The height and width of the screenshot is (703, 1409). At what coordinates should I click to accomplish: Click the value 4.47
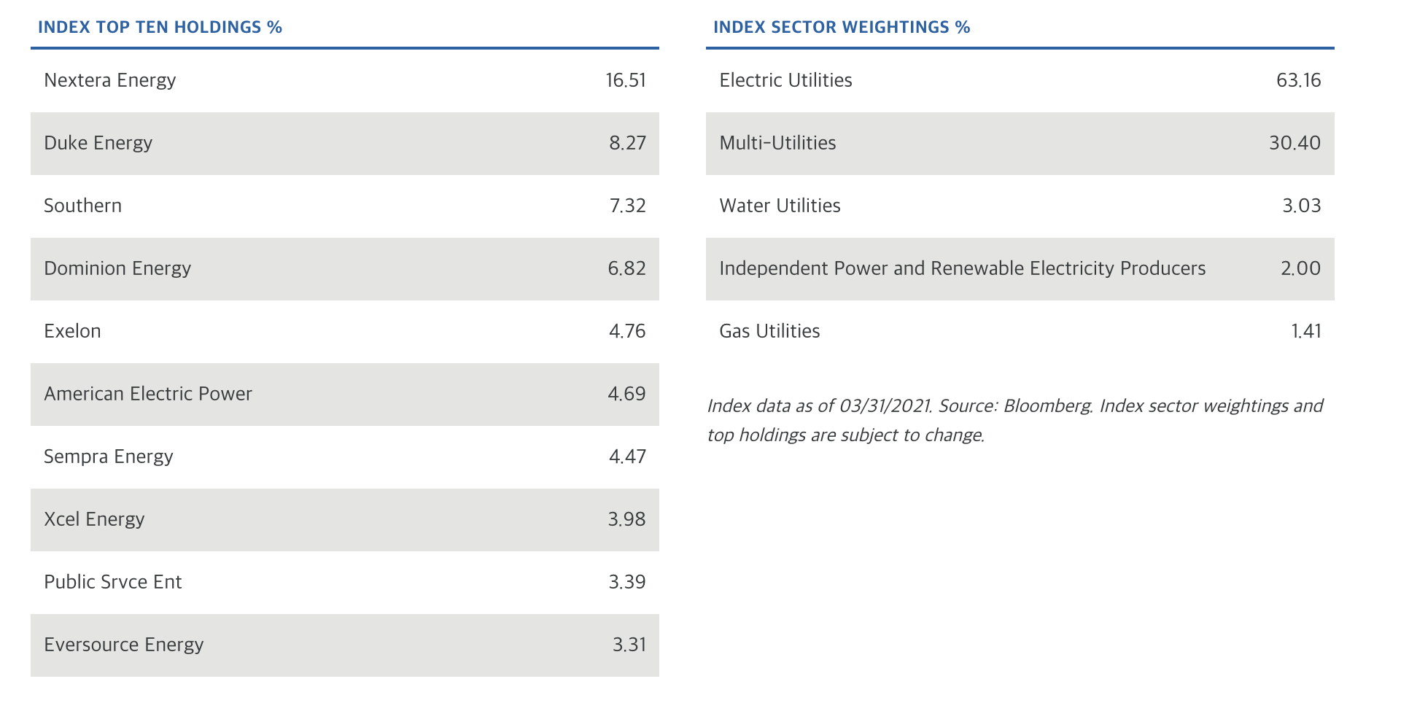[x=627, y=457]
